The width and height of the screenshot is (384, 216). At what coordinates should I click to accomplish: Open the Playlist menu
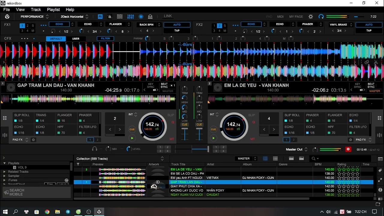click(x=53, y=10)
